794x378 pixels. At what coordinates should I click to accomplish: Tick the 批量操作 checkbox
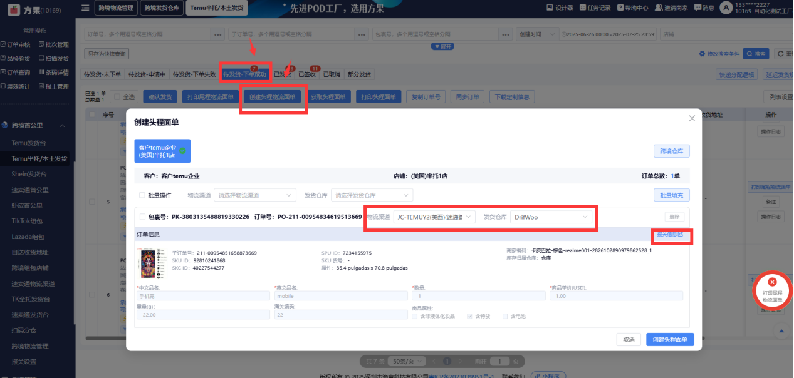click(x=142, y=195)
